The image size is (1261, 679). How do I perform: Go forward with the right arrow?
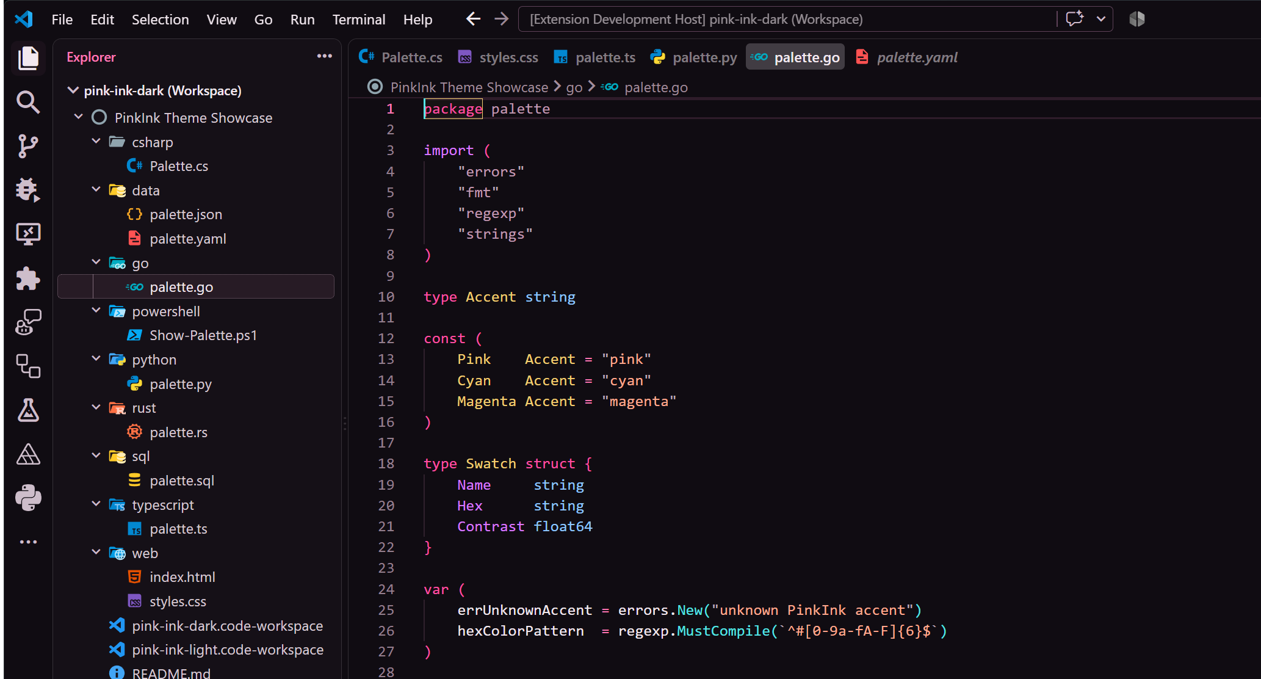[x=501, y=20]
